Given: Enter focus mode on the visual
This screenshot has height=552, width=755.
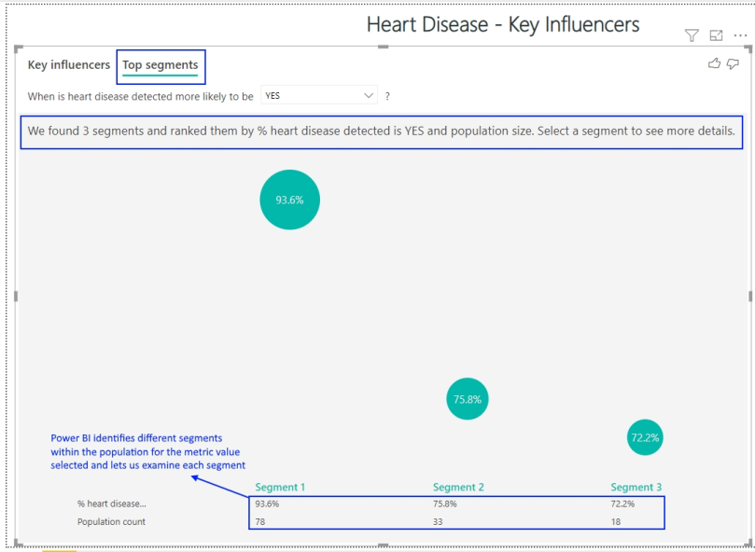Looking at the screenshot, I should [x=715, y=35].
